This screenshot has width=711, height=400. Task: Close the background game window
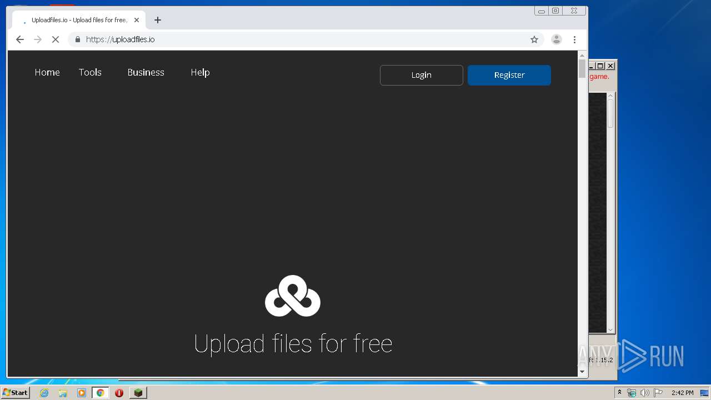click(x=610, y=66)
